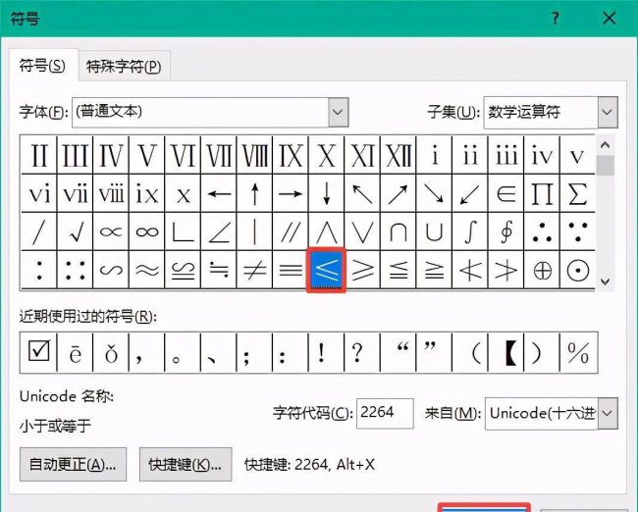Click the 快捷键(K)... button
This screenshot has width=638, height=512.
pyautogui.click(x=186, y=464)
